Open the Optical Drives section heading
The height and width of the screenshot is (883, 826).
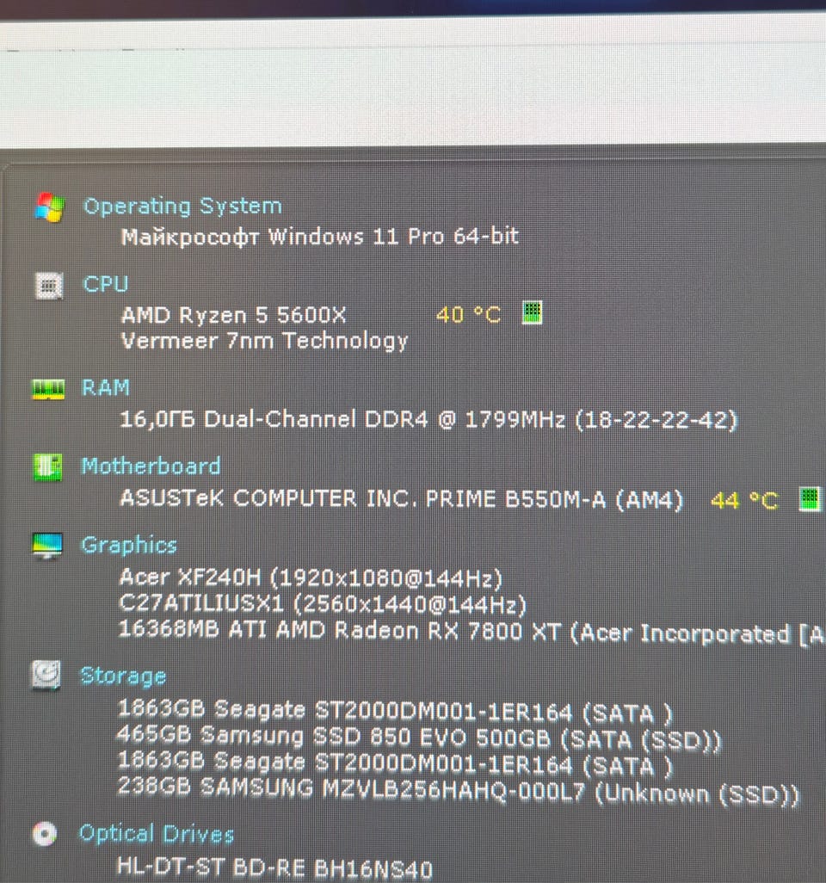pos(156,834)
